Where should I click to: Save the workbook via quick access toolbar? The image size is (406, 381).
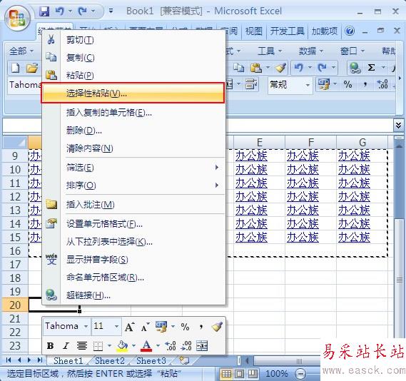pyautogui.click(x=44, y=11)
